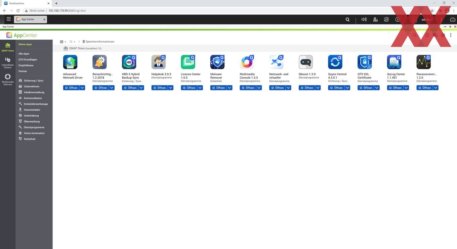Click the Multimedia Console app icon
Screen dimensions: 457x249
247,62
